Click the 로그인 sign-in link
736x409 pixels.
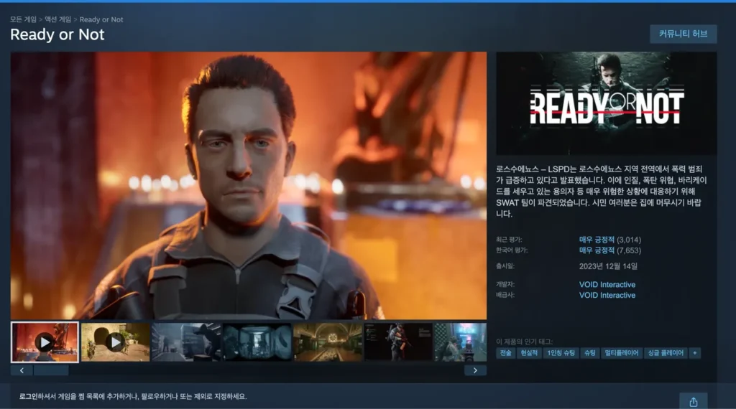[x=28, y=396]
